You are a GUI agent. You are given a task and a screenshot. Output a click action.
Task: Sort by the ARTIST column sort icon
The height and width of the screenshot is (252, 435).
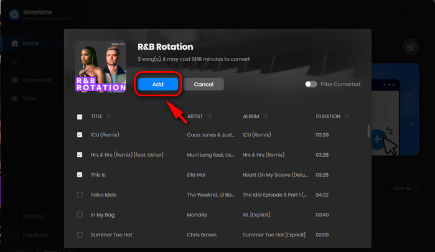click(x=209, y=116)
